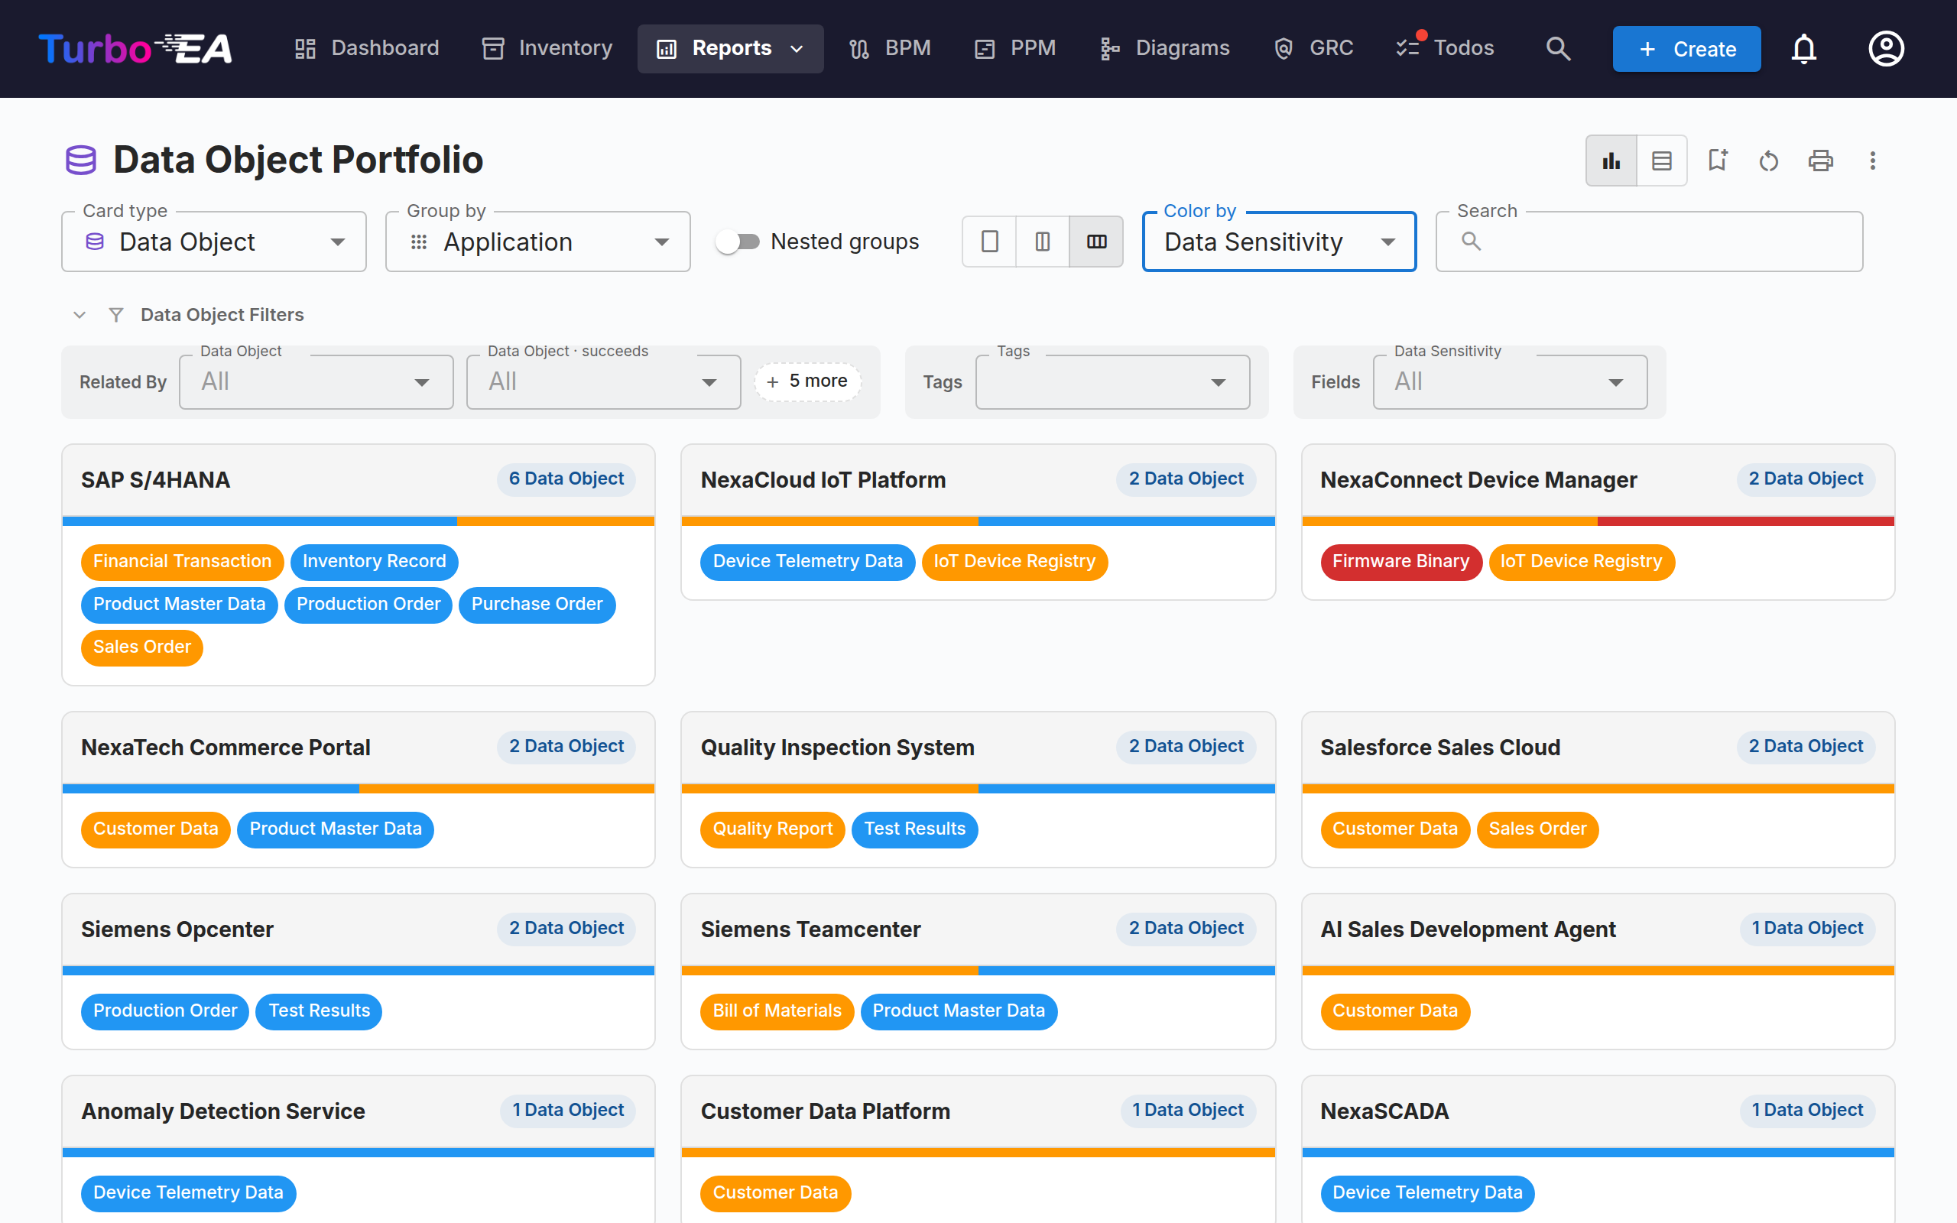Open BPM section

[x=891, y=48]
